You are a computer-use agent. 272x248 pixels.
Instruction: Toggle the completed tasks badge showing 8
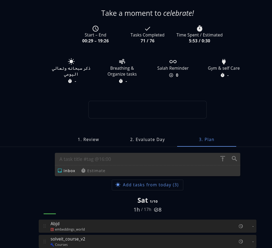pos(157,209)
